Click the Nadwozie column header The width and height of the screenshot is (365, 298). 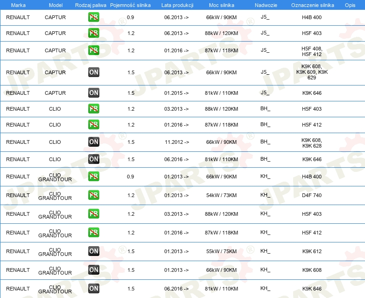(266, 5)
